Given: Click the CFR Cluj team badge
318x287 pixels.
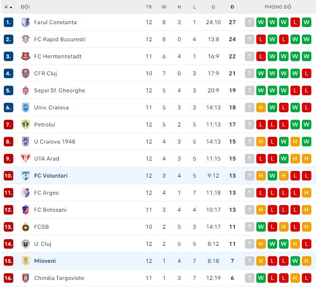Looking at the screenshot, I should tap(26, 73).
